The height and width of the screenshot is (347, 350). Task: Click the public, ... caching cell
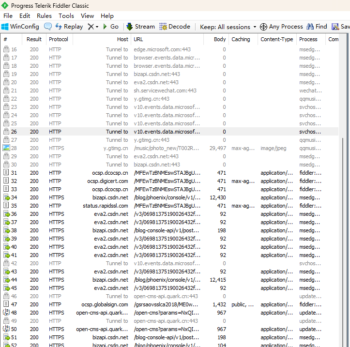[243, 304]
